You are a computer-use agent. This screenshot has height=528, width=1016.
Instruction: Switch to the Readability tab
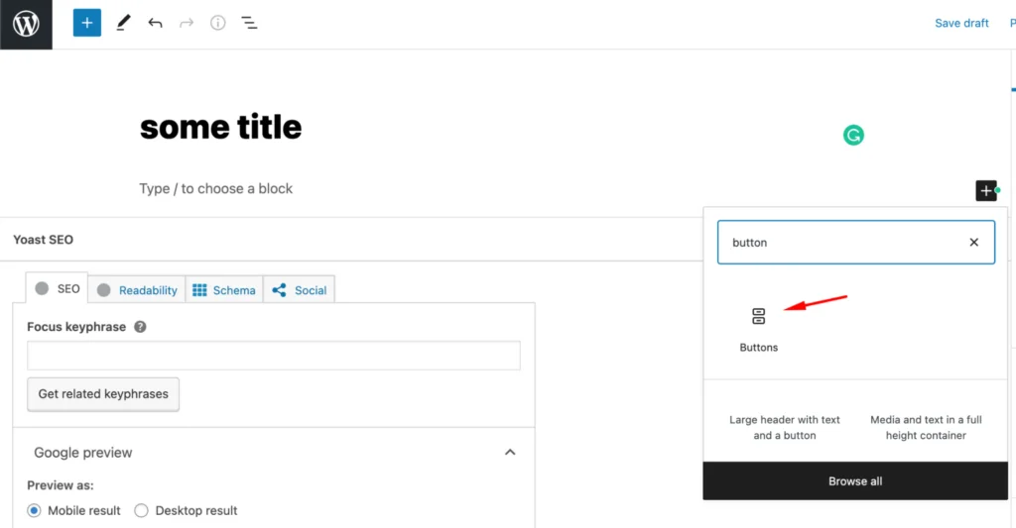click(x=138, y=290)
